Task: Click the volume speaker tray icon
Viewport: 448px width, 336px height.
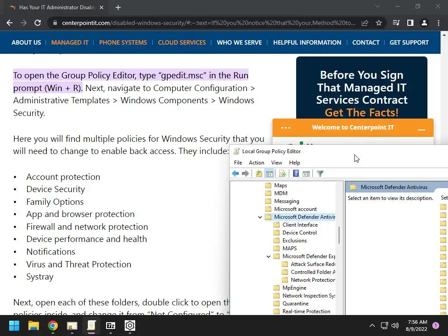Action: point(395,325)
